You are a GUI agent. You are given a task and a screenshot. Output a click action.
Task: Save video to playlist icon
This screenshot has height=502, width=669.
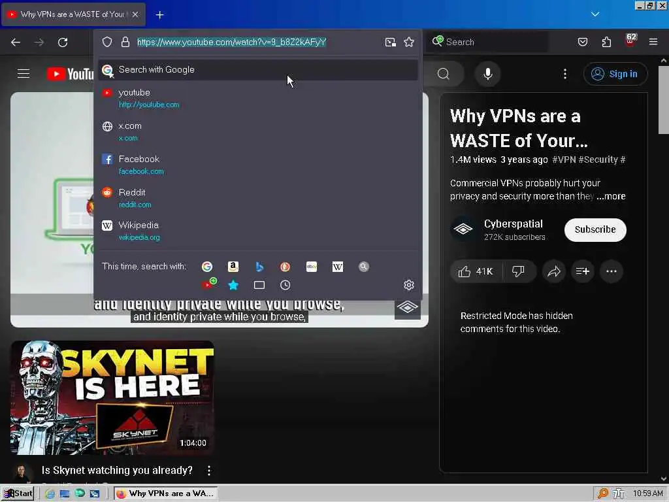pos(582,271)
